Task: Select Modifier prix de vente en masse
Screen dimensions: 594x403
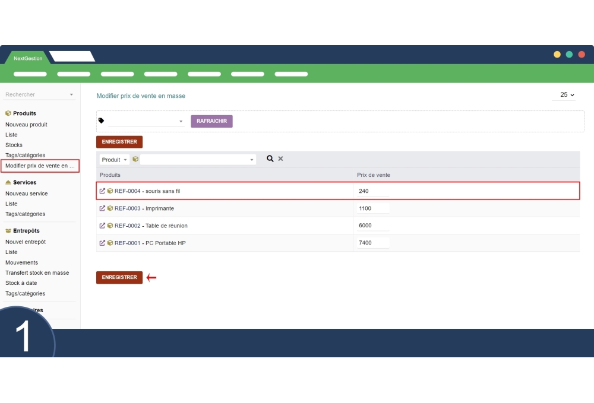Action: click(40, 166)
